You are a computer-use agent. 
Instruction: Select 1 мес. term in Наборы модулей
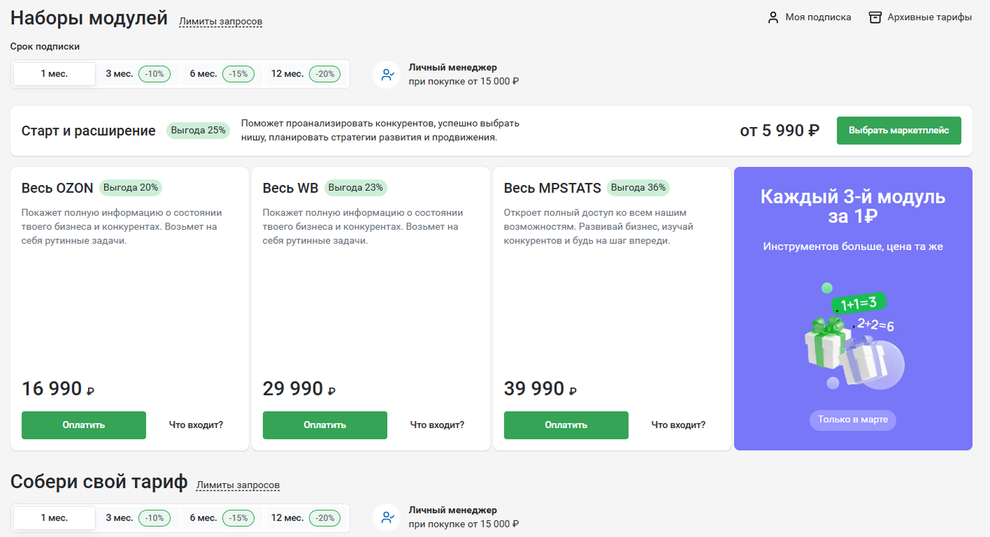pyautogui.click(x=55, y=74)
